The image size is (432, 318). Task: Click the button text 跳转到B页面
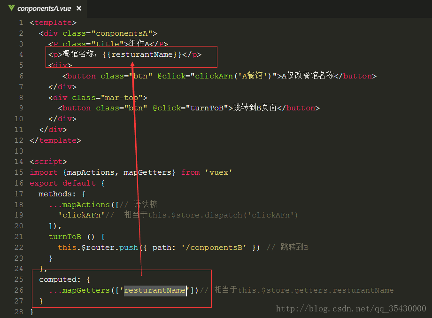[x=255, y=108]
